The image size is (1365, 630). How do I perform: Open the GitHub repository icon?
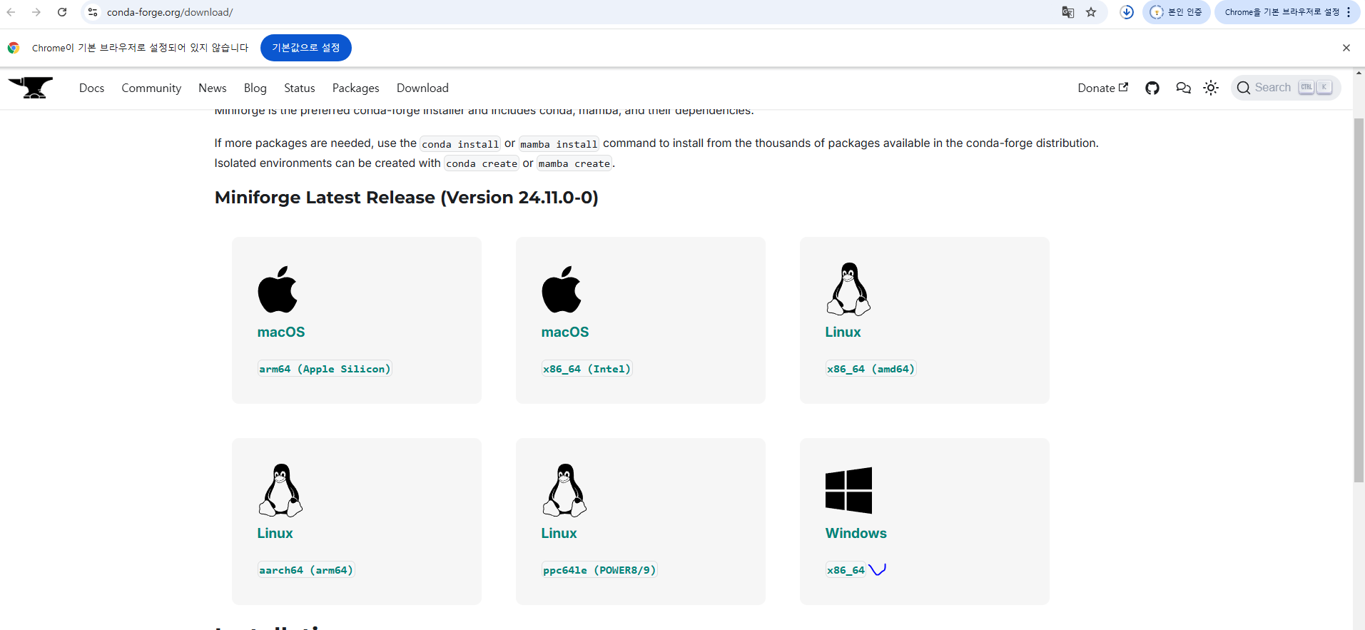tap(1152, 88)
